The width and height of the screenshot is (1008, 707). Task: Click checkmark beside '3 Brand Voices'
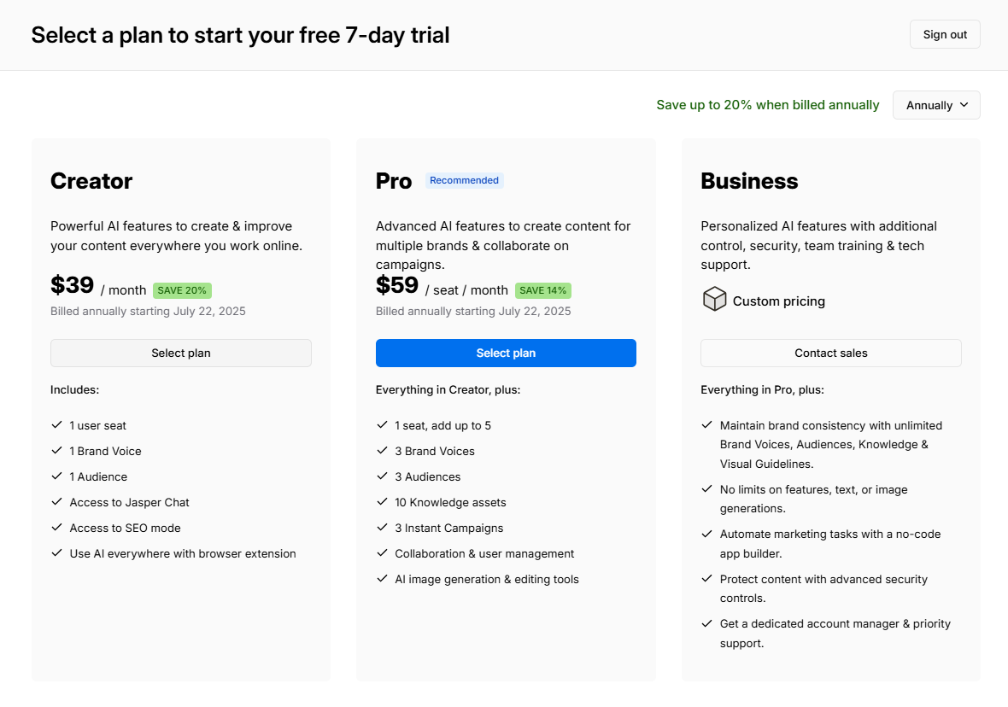(x=382, y=451)
